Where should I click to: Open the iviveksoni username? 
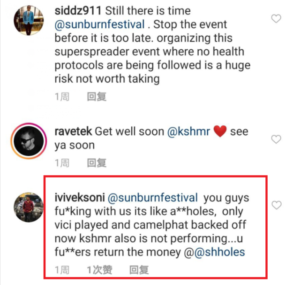point(80,198)
